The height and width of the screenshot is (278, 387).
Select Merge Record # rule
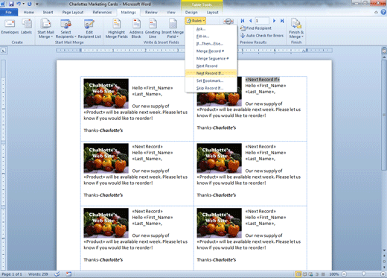coord(211,51)
